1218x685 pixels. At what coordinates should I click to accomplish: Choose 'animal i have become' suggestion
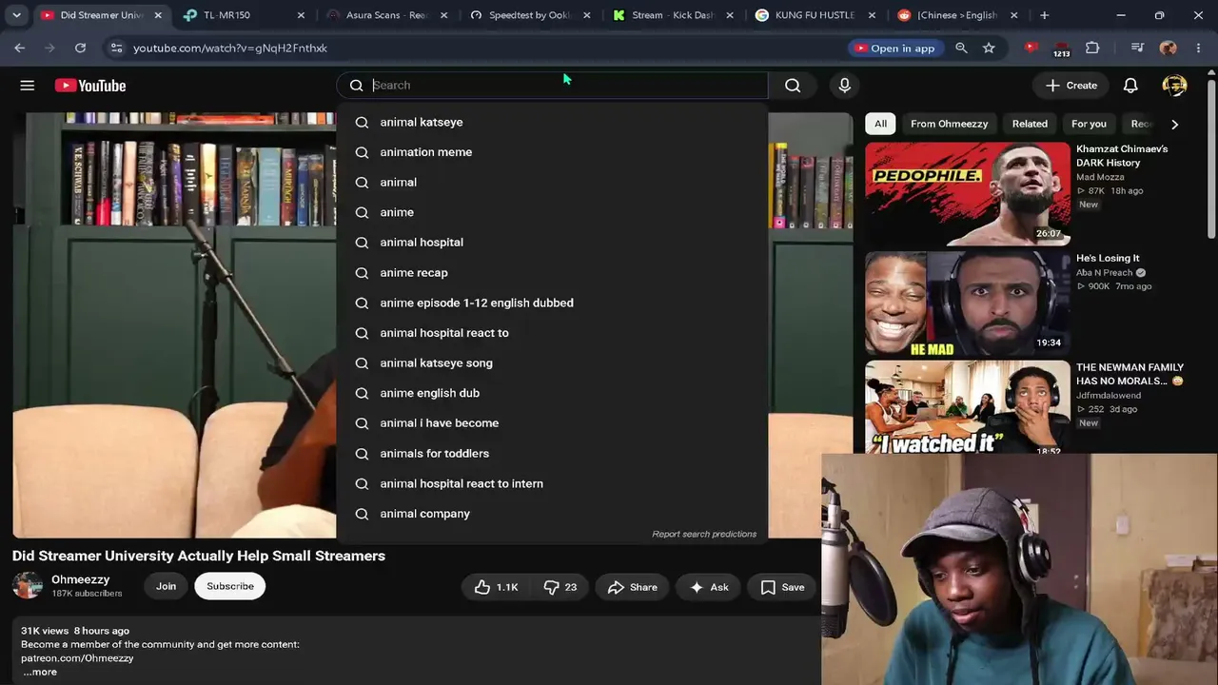click(x=552, y=423)
